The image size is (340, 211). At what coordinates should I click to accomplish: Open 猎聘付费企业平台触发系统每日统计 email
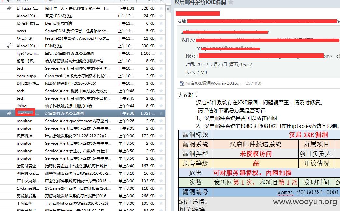click(83, 166)
